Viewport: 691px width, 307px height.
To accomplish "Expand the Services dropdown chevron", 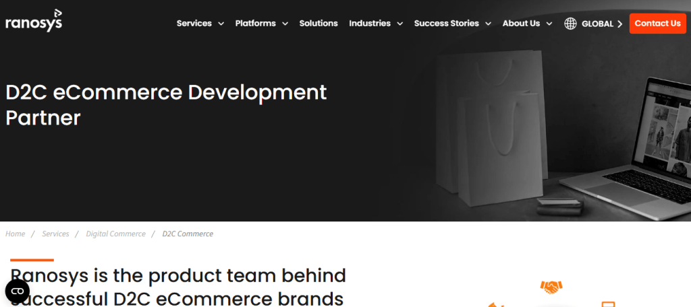I will (x=220, y=24).
